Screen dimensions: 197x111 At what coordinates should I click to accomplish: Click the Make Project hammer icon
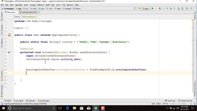click(x=139, y=9)
